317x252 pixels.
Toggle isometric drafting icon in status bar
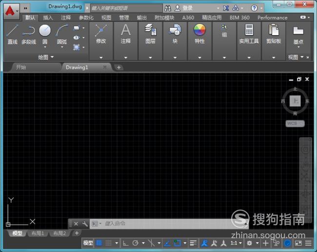click(151, 243)
